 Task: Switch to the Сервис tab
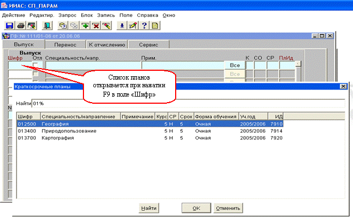click(x=149, y=45)
